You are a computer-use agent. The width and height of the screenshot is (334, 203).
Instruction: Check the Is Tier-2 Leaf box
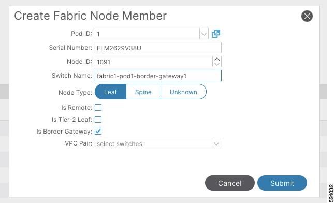tap(98, 120)
